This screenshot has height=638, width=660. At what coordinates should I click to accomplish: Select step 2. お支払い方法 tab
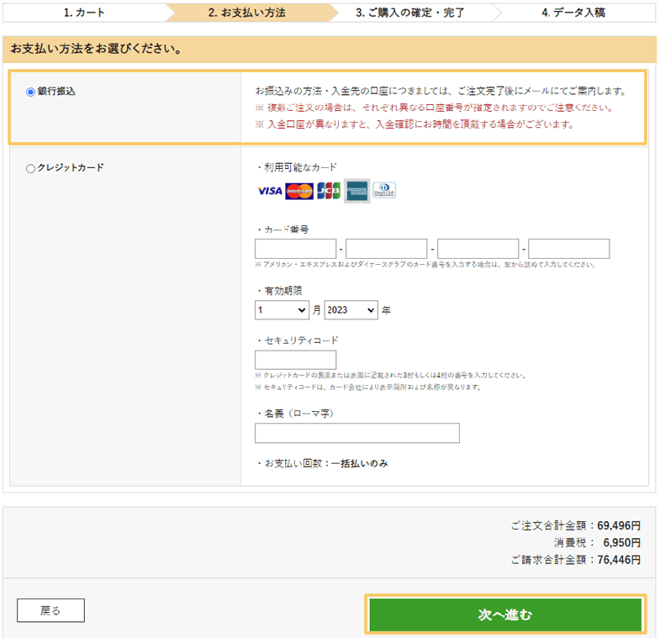247,13
